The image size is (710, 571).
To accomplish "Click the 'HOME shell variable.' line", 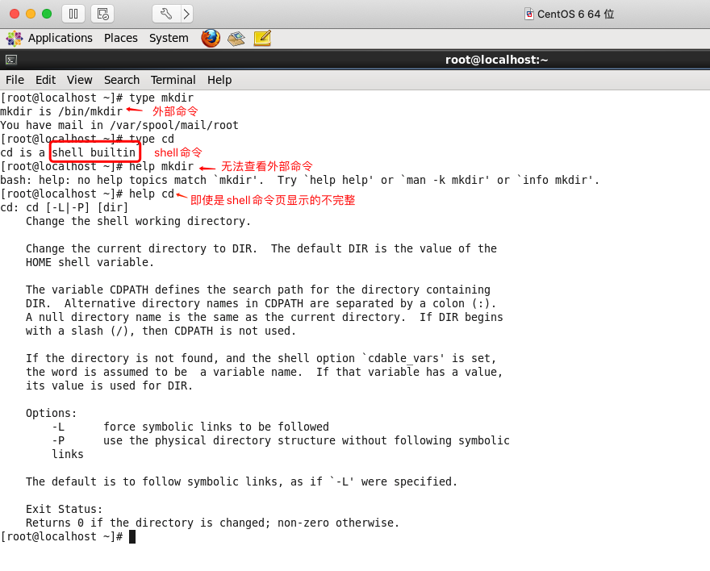I will click(90, 262).
